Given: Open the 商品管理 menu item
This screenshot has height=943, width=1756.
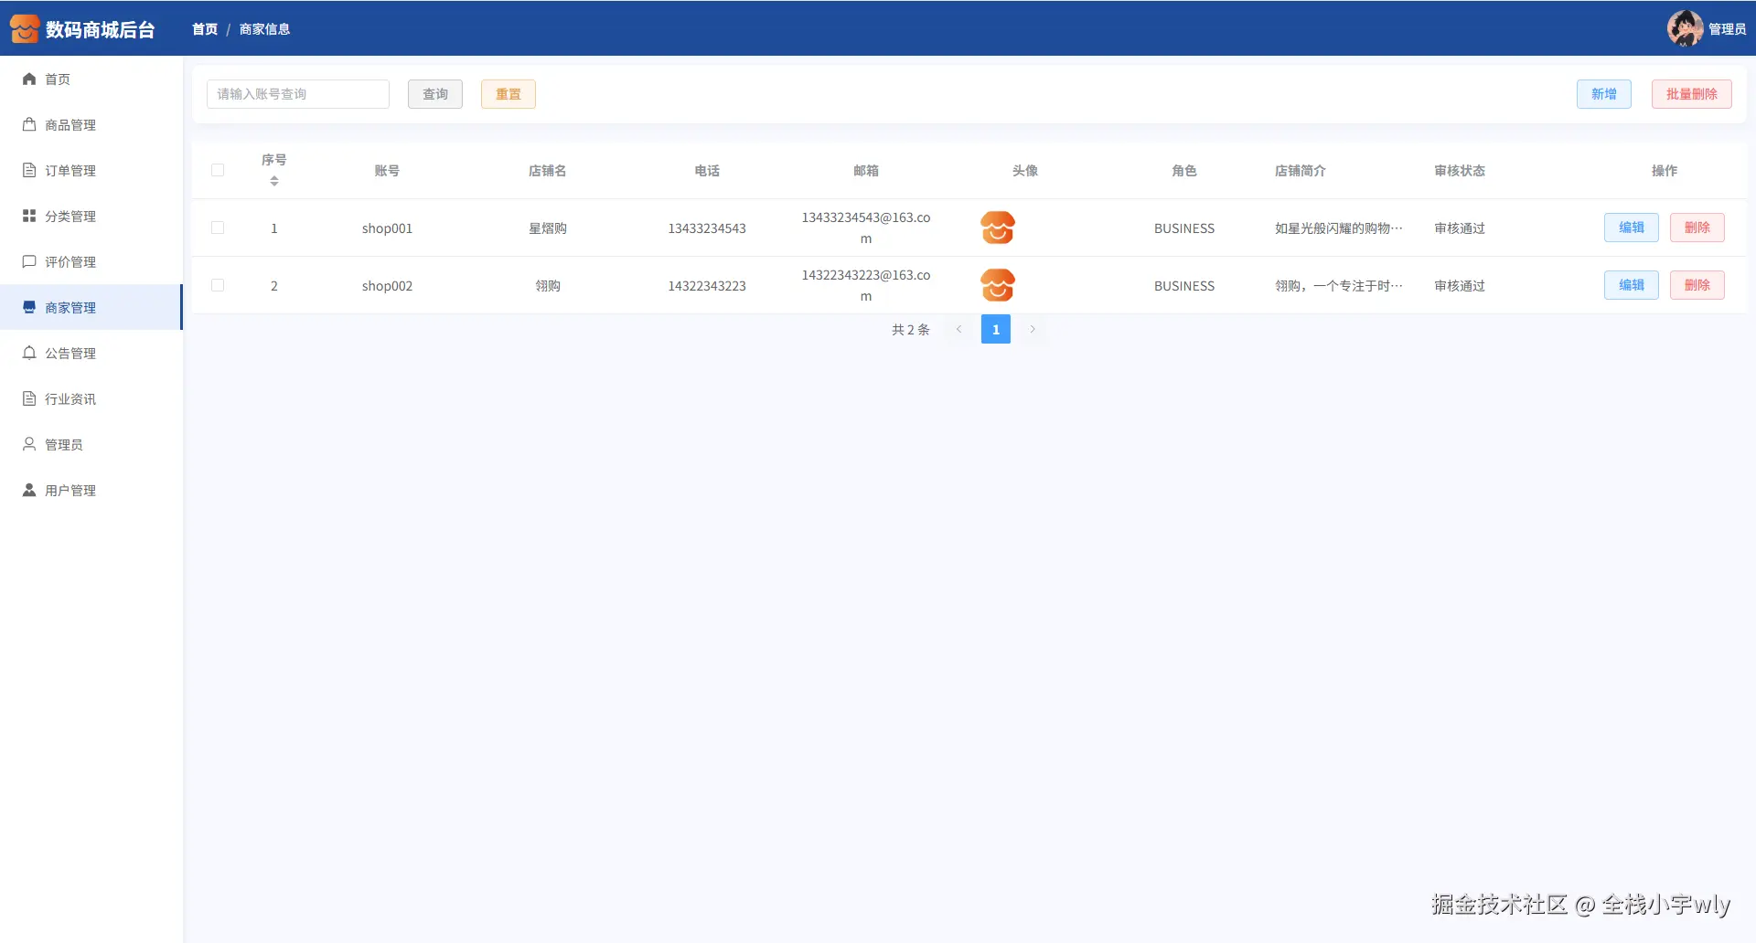Looking at the screenshot, I should tap(91, 125).
